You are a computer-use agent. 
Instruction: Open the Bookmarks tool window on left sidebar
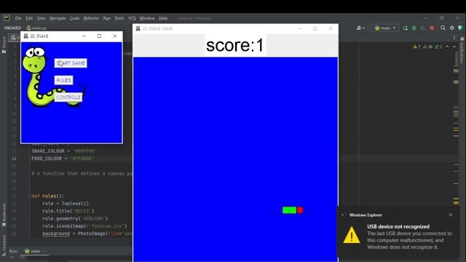(x=4, y=215)
